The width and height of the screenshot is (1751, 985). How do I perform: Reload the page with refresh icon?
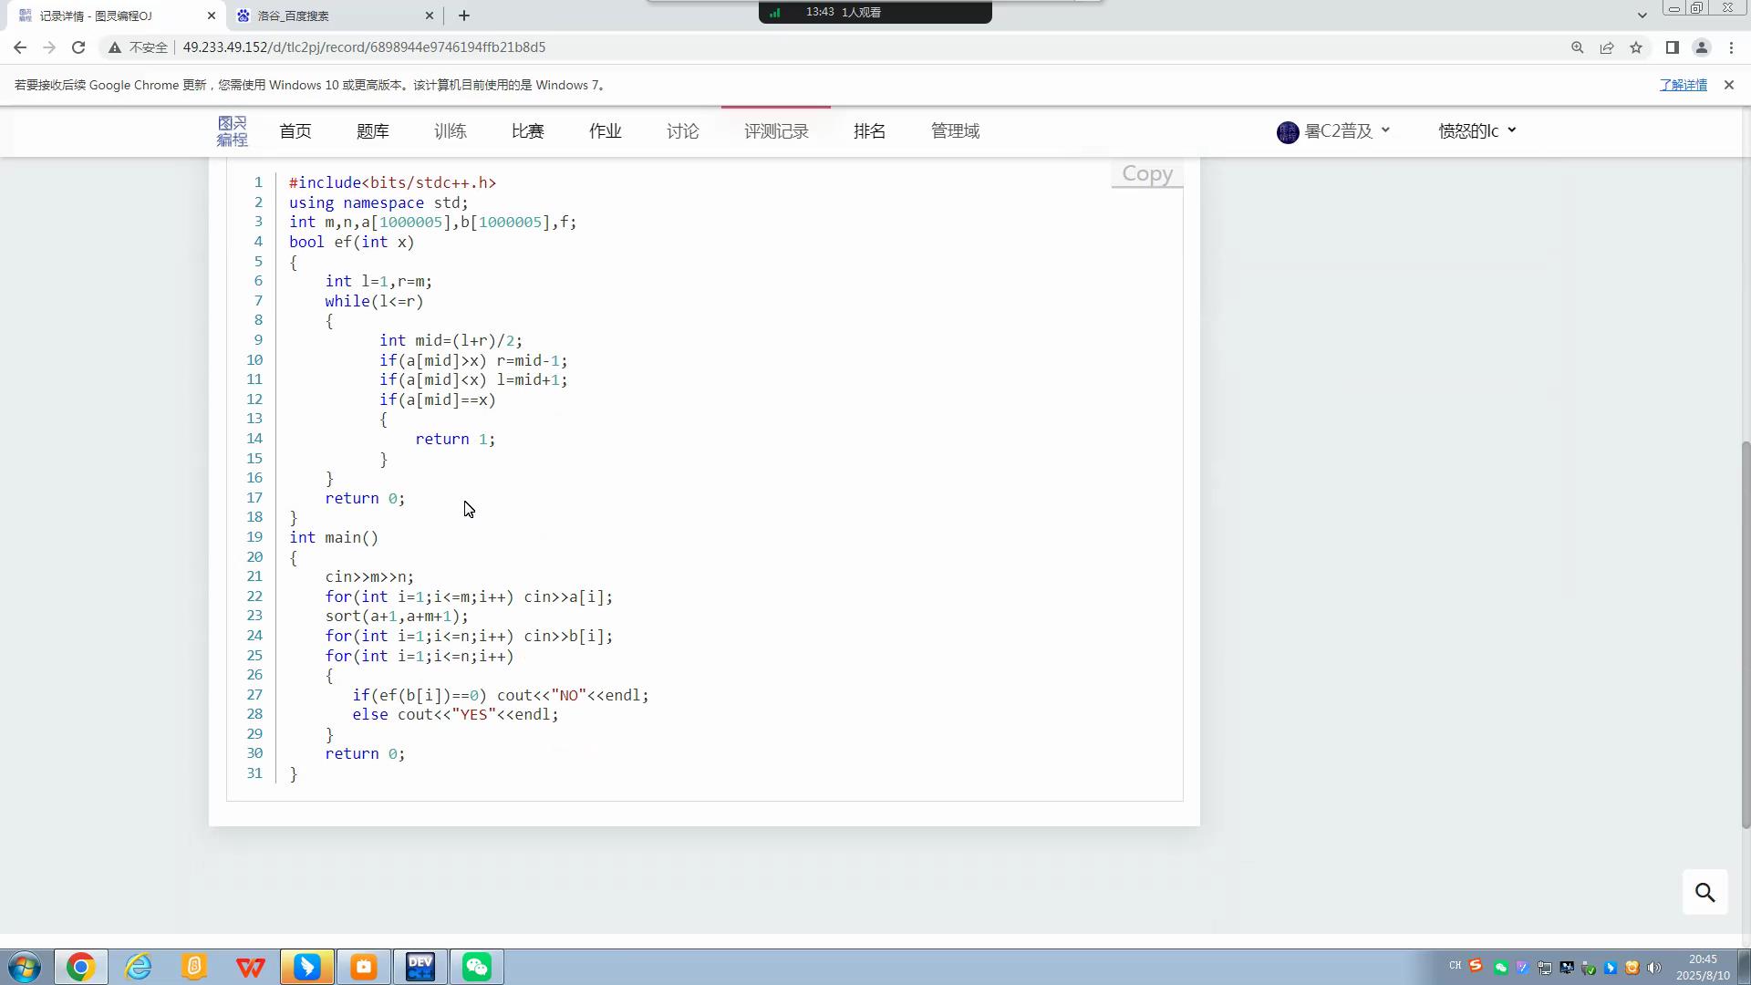(x=78, y=47)
